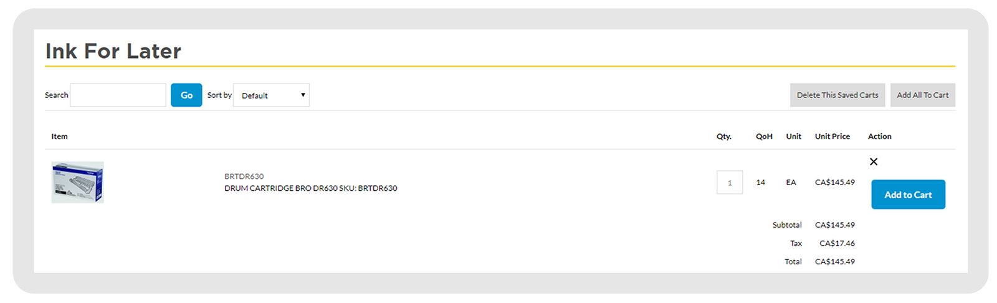Click the Ink For Later heading

113,51
